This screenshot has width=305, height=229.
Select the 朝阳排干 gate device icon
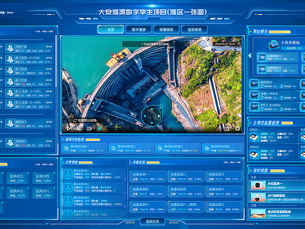tap(10, 123)
